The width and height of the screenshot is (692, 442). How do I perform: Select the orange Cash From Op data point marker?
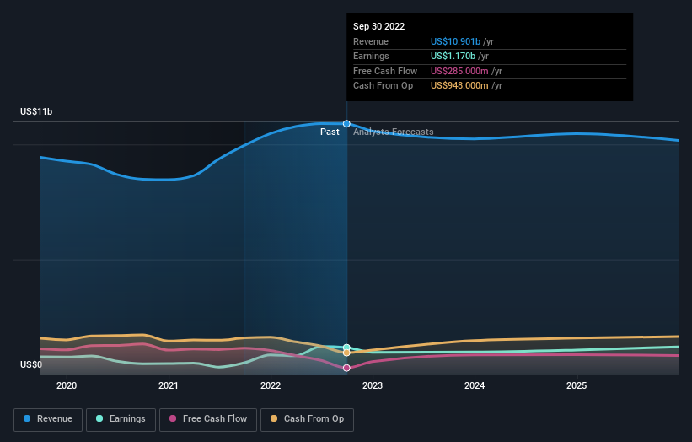click(346, 353)
